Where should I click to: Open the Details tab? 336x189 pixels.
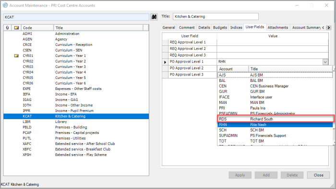click(204, 28)
